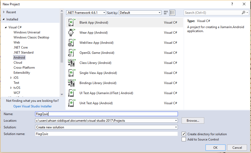Expand the tvOS tree node
The width and height of the screenshot is (251, 153).
[x=11, y=88]
